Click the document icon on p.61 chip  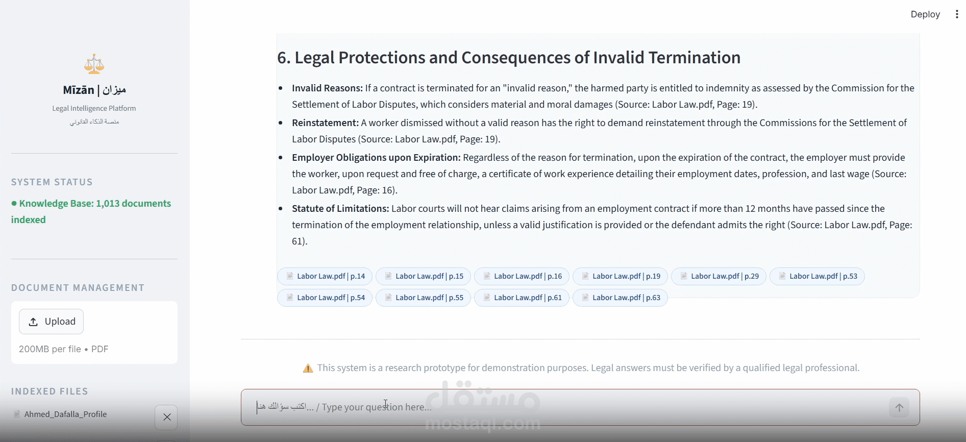(487, 298)
